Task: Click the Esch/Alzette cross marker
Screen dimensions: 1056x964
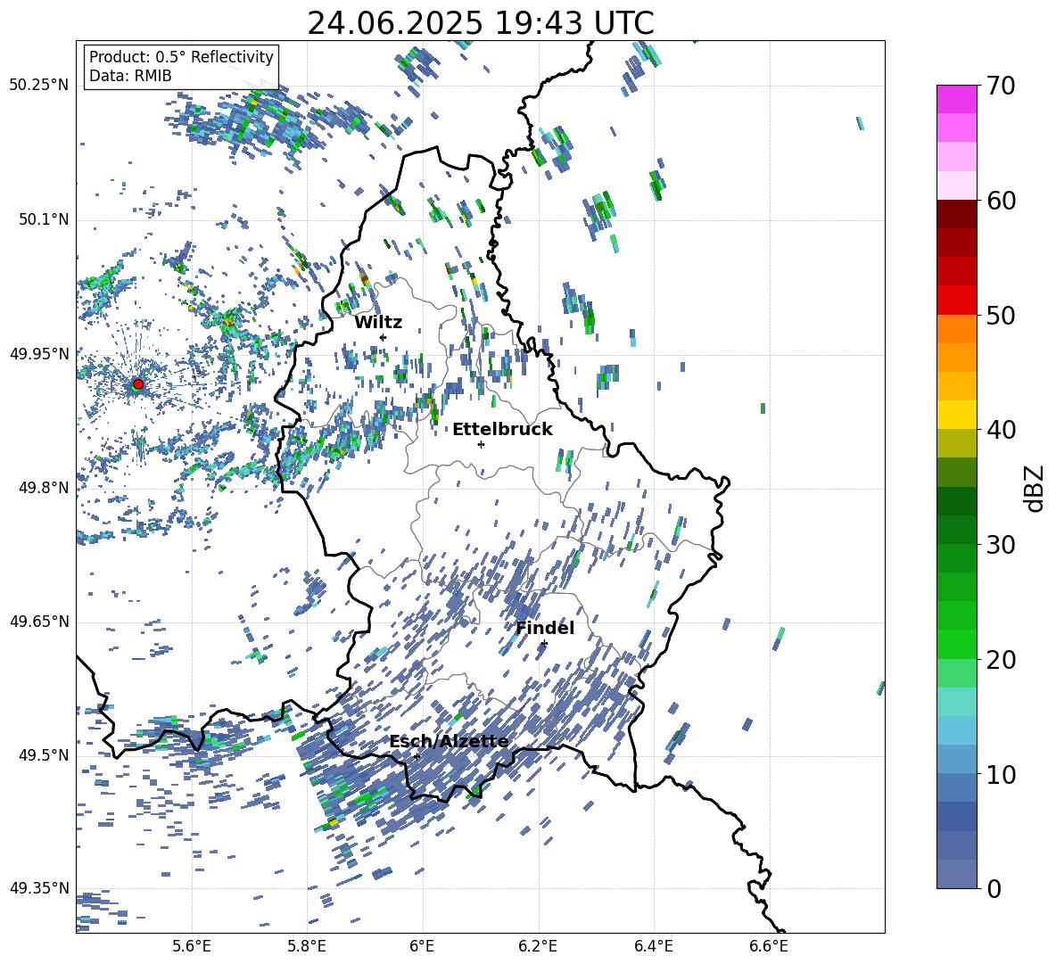Action: [417, 756]
